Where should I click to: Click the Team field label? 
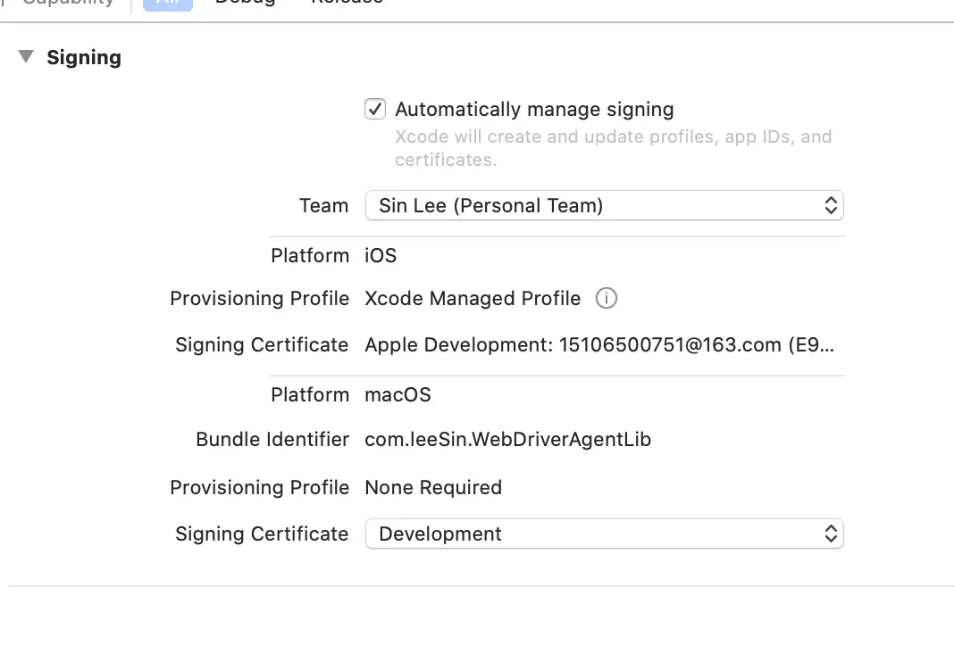(x=323, y=206)
